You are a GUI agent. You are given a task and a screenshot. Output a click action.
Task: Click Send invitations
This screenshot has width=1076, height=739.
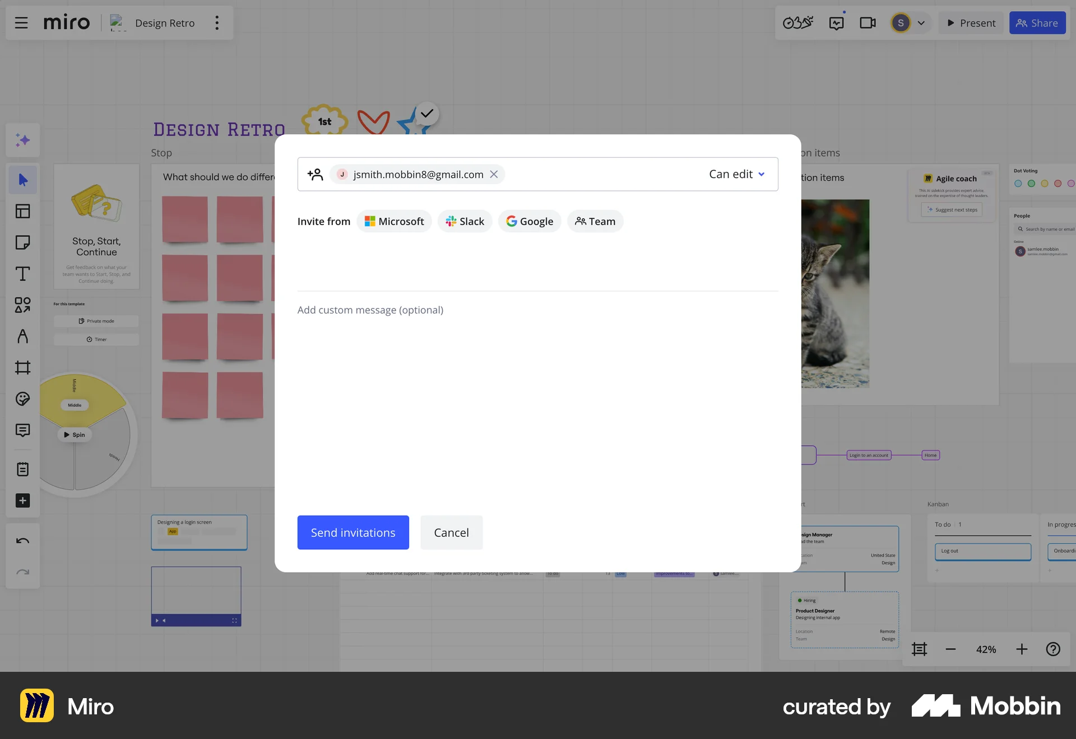353,532
